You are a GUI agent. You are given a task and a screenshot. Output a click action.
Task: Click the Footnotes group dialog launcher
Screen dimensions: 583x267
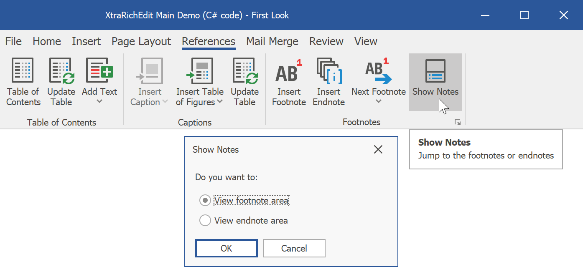(x=458, y=122)
